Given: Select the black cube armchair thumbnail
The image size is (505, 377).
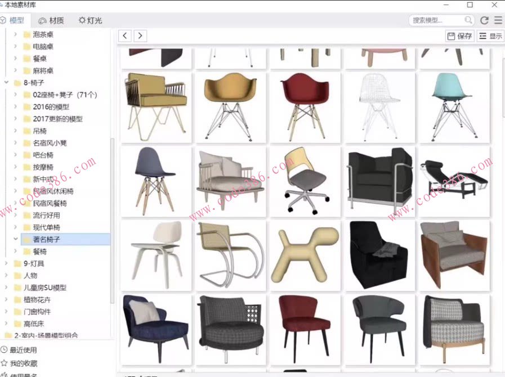Looking at the screenshot, I should (379, 182).
